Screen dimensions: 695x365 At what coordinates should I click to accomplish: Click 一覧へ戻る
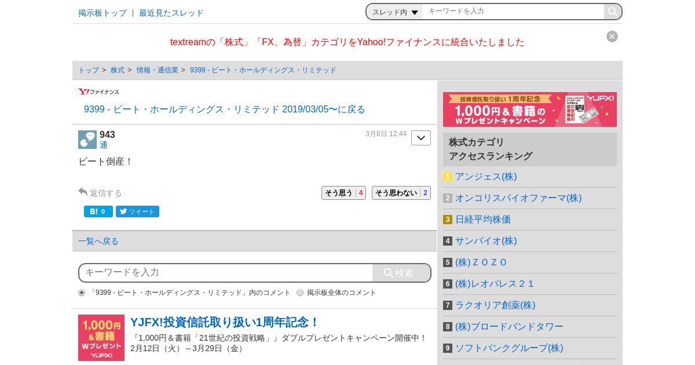[98, 241]
